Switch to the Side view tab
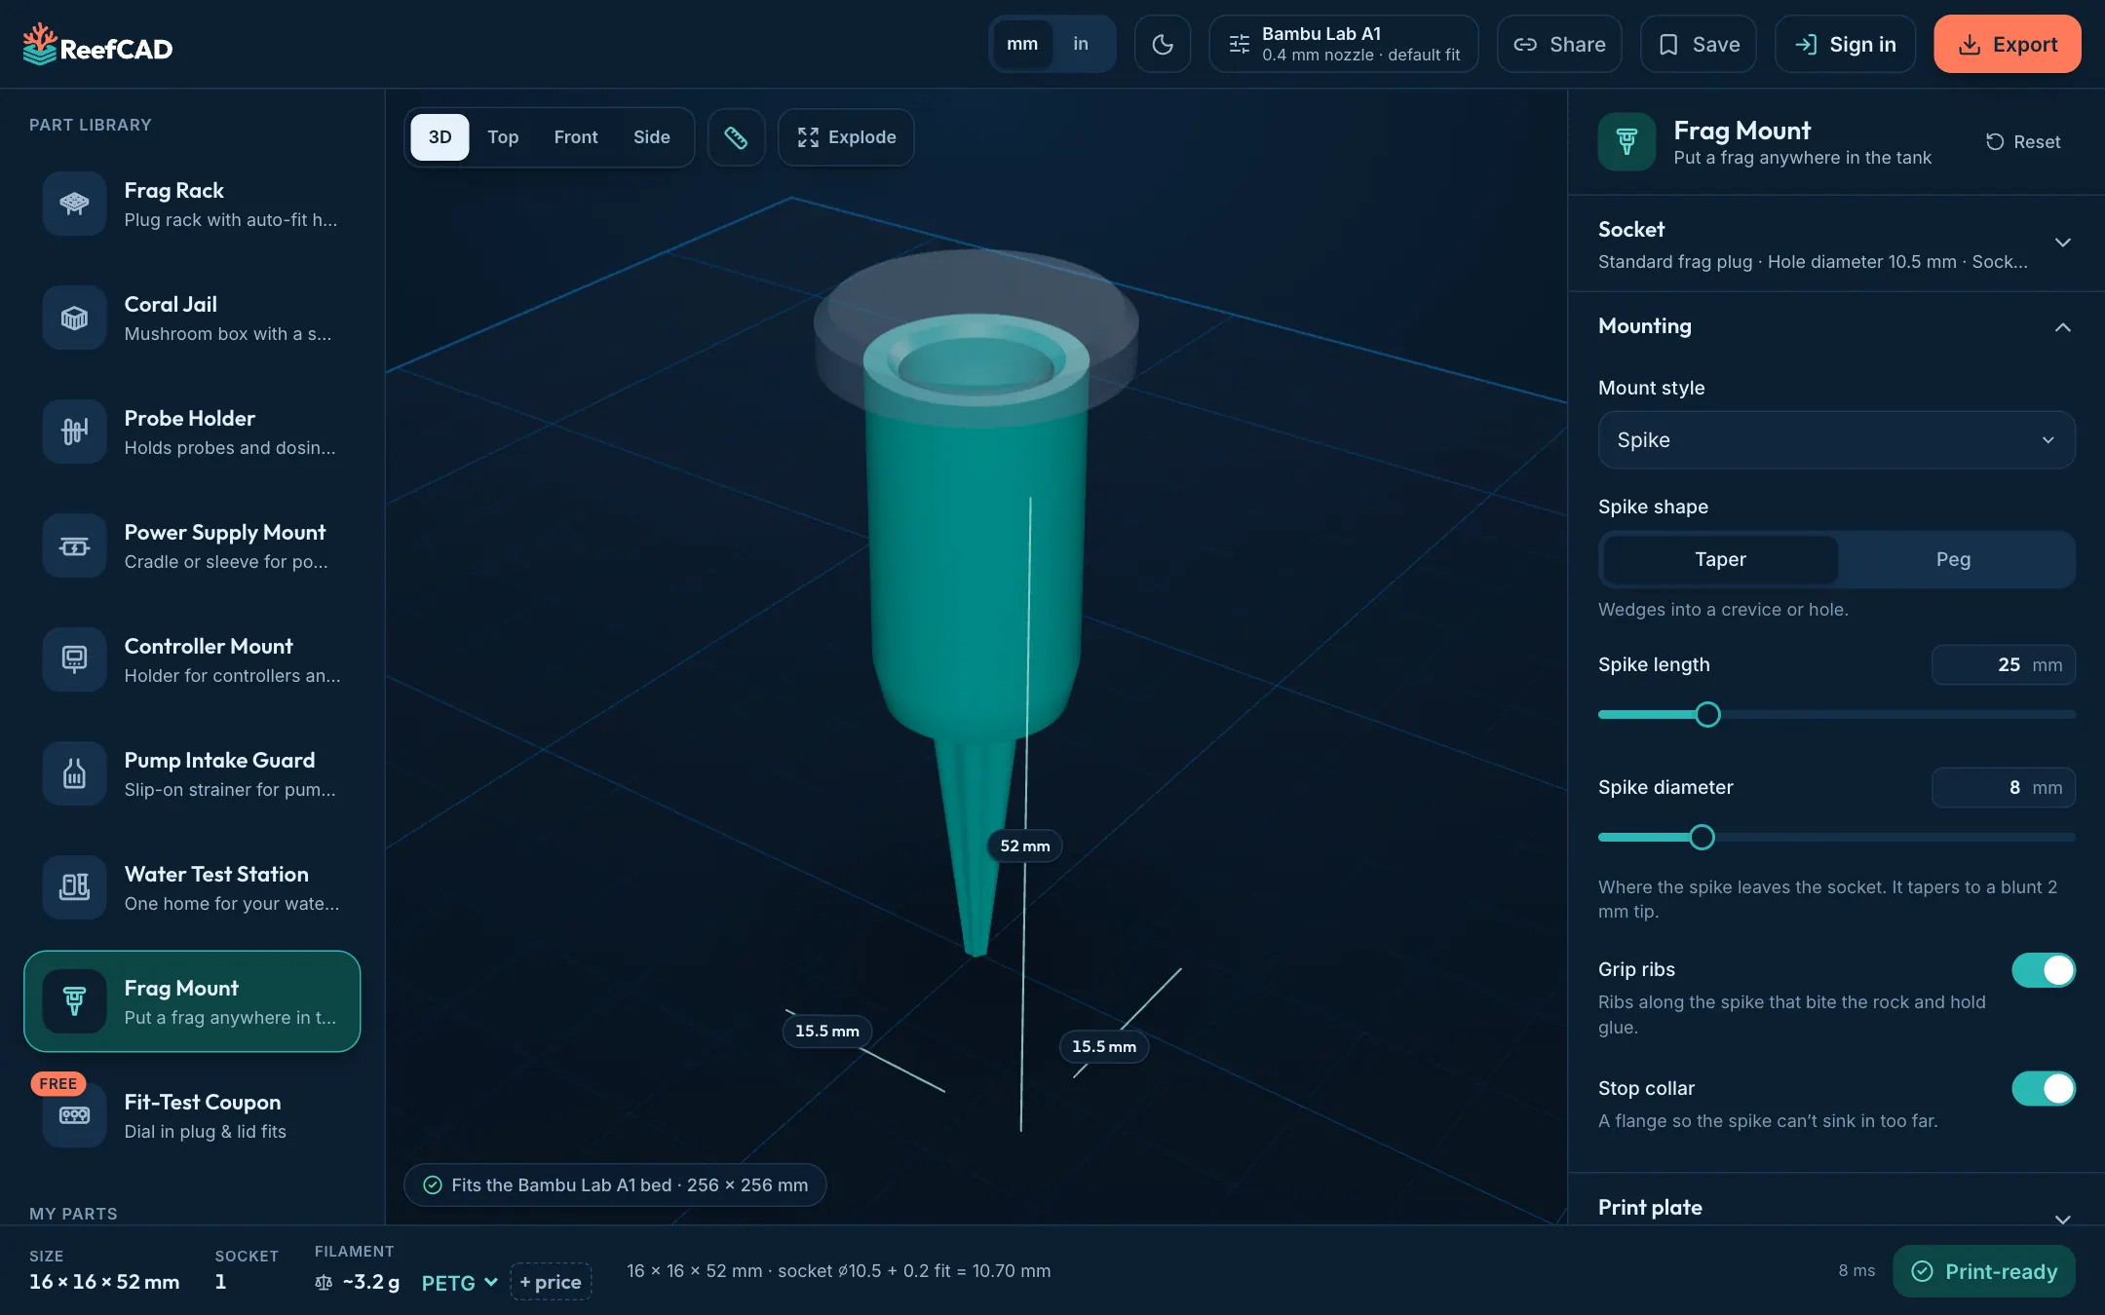Image resolution: width=2105 pixels, height=1315 pixels. coord(652,137)
